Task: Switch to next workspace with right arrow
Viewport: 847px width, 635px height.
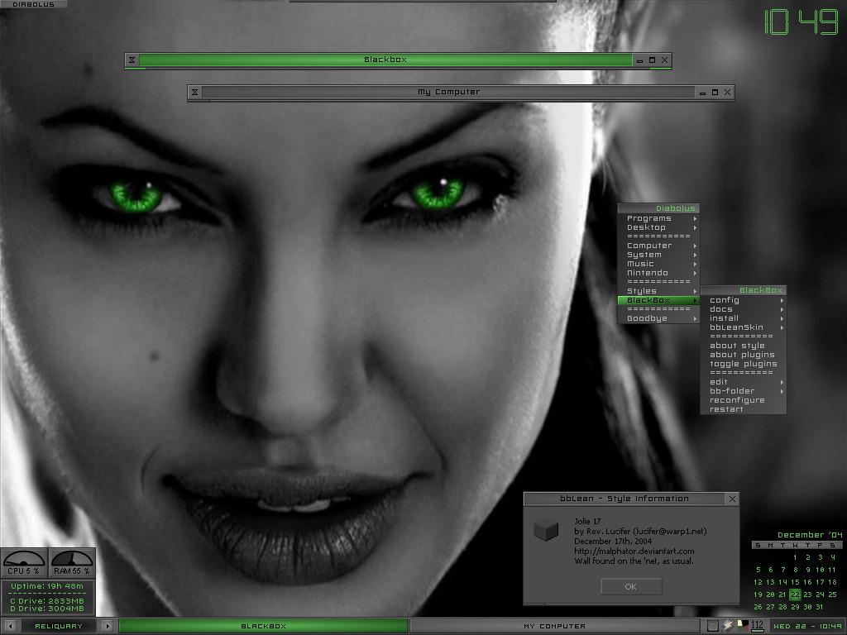Action: click(x=108, y=626)
